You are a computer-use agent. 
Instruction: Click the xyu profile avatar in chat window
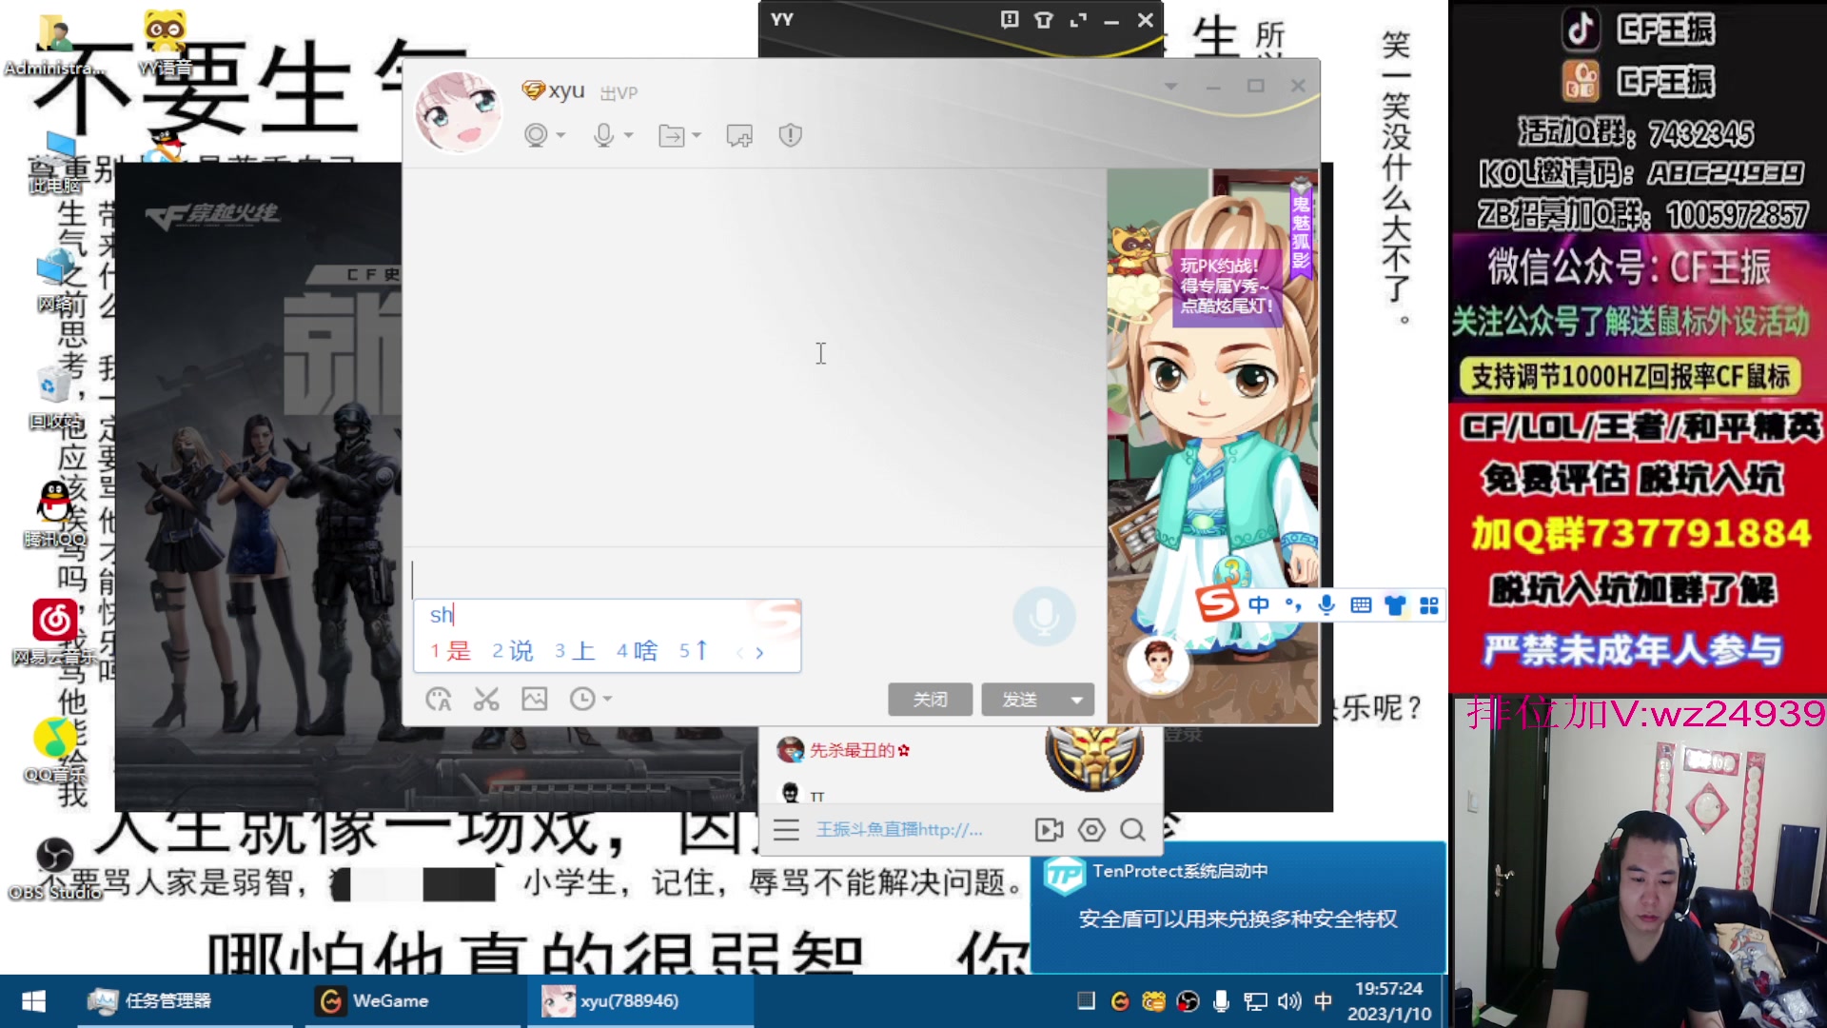459,112
